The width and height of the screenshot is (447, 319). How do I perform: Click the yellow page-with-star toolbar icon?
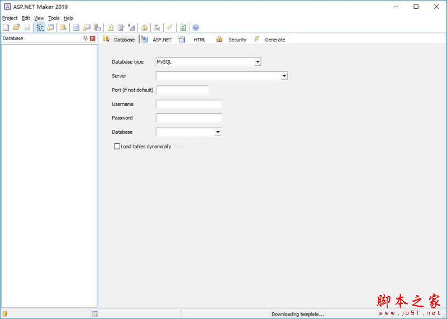pyautogui.click(x=110, y=27)
